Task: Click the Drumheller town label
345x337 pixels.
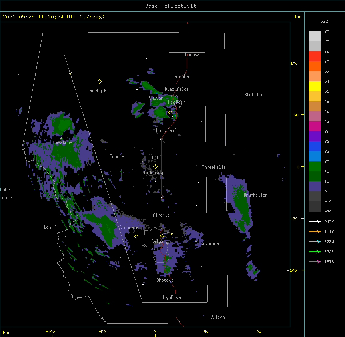Action: pyautogui.click(x=255, y=195)
